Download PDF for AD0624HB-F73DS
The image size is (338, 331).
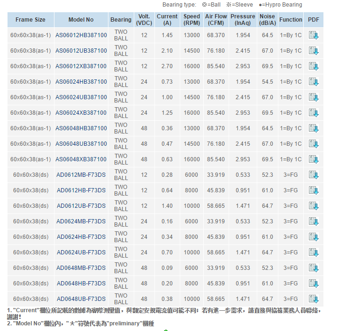coord(314,237)
